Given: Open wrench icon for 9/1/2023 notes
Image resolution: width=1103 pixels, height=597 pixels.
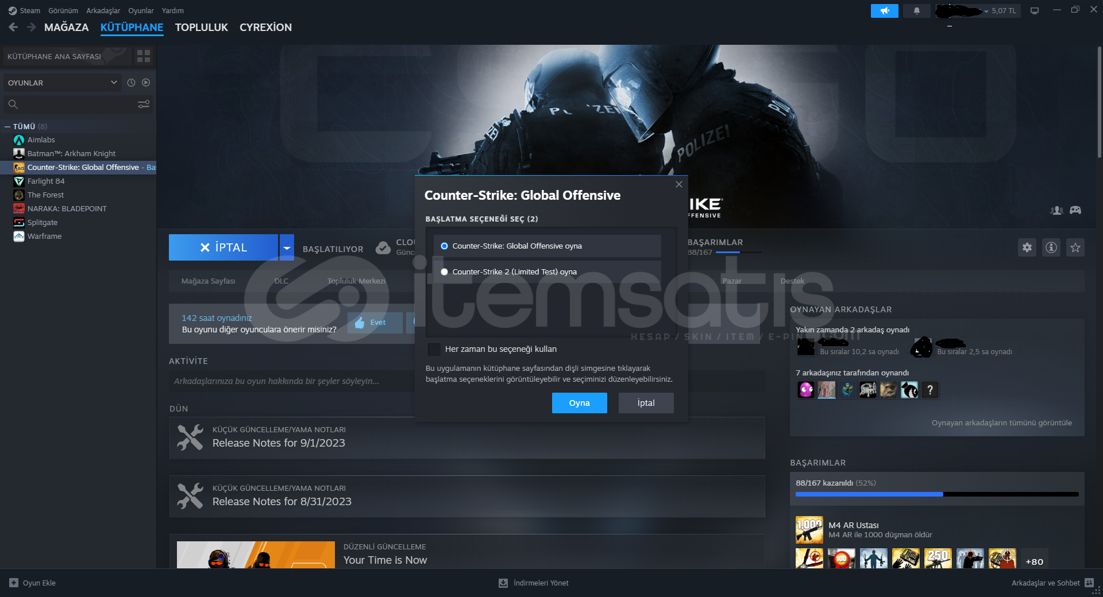Looking at the screenshot, I should pos(190,437).
